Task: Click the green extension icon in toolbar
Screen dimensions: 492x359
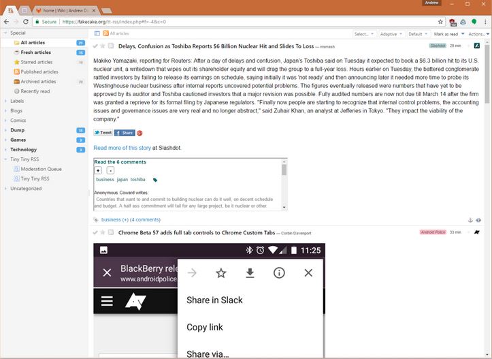Action: [474, 22]
